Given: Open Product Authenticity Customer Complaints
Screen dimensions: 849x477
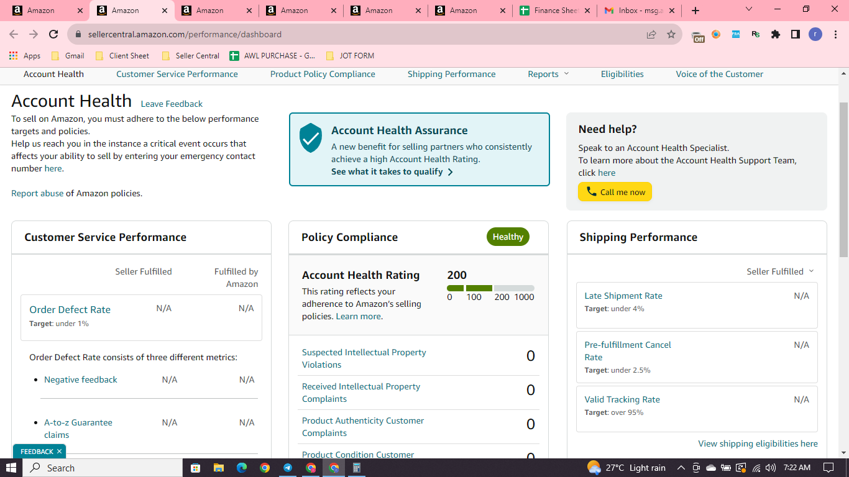Looking at the screenshot, I should (363, 427).
